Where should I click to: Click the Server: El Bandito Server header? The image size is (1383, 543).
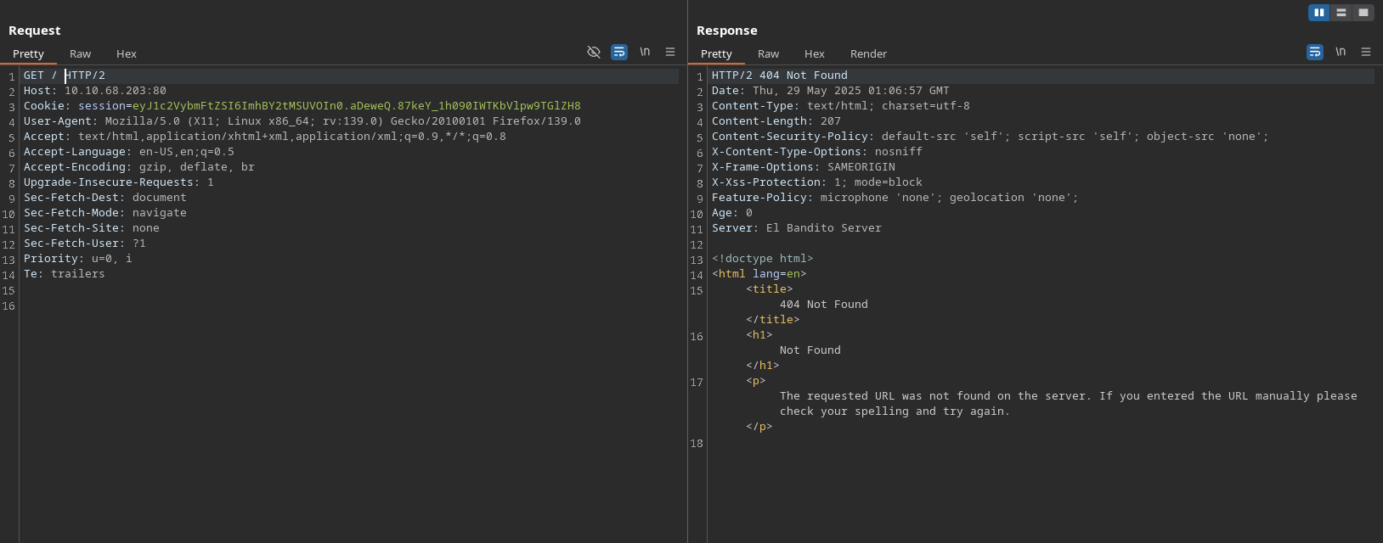(x=796, y=228)
